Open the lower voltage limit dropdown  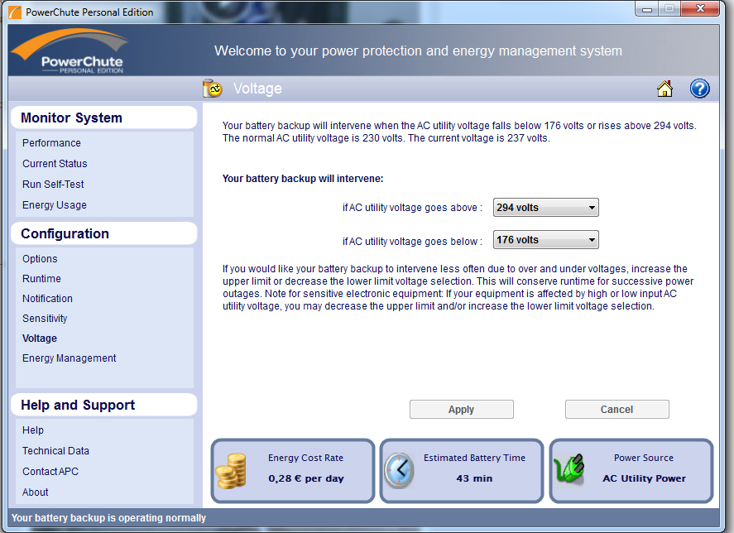tap(546, 240)
